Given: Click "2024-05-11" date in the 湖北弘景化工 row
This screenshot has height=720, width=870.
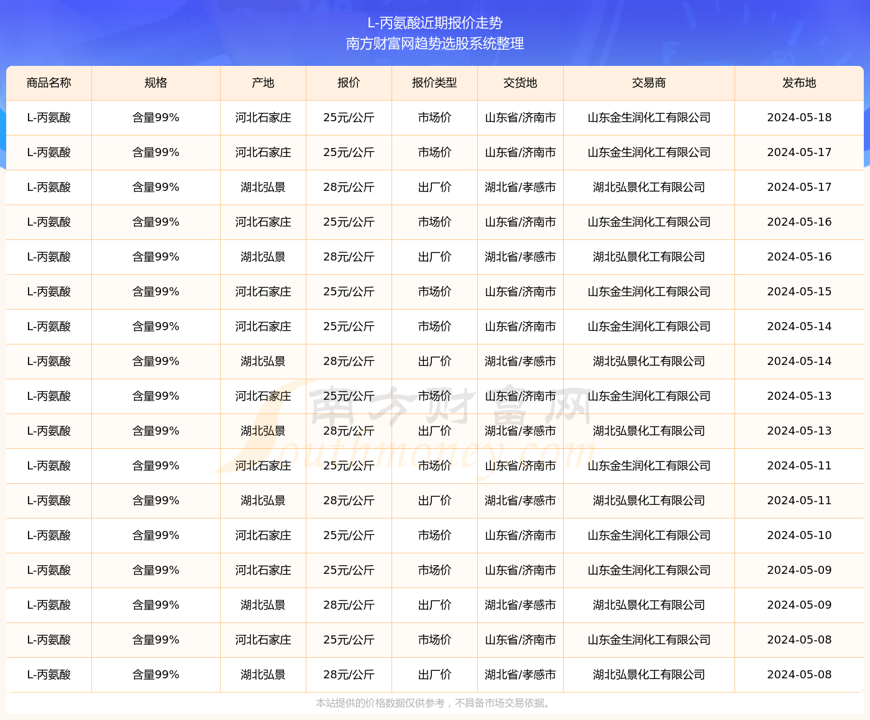Looking at the screenshot, I should [799, 501].
